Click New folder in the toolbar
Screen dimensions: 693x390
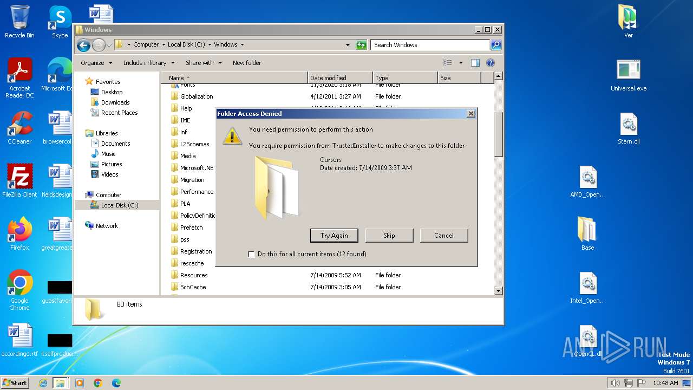point(247,63)
